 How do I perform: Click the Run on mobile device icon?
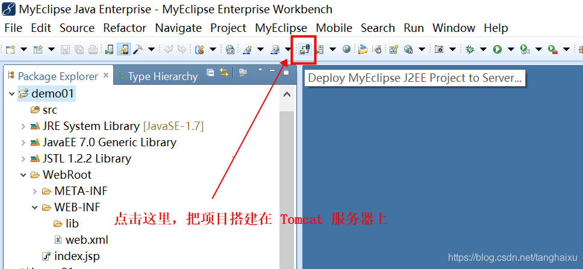click(x=109, y=49)
